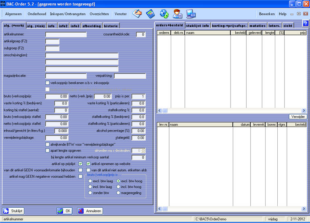Uncheck 'artikel opnemen op website'

pyautogui.click(x=88, y=164)
